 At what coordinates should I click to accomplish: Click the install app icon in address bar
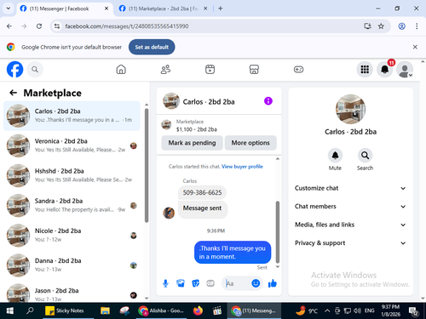click(367, 26)
